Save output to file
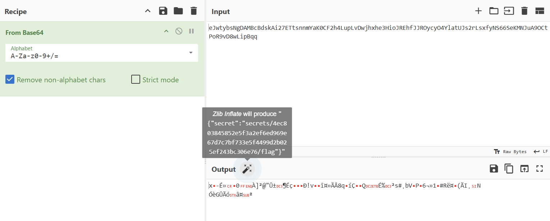Image resolution: width=550 pixels, height=221 pixels. [x=494, y=169]
